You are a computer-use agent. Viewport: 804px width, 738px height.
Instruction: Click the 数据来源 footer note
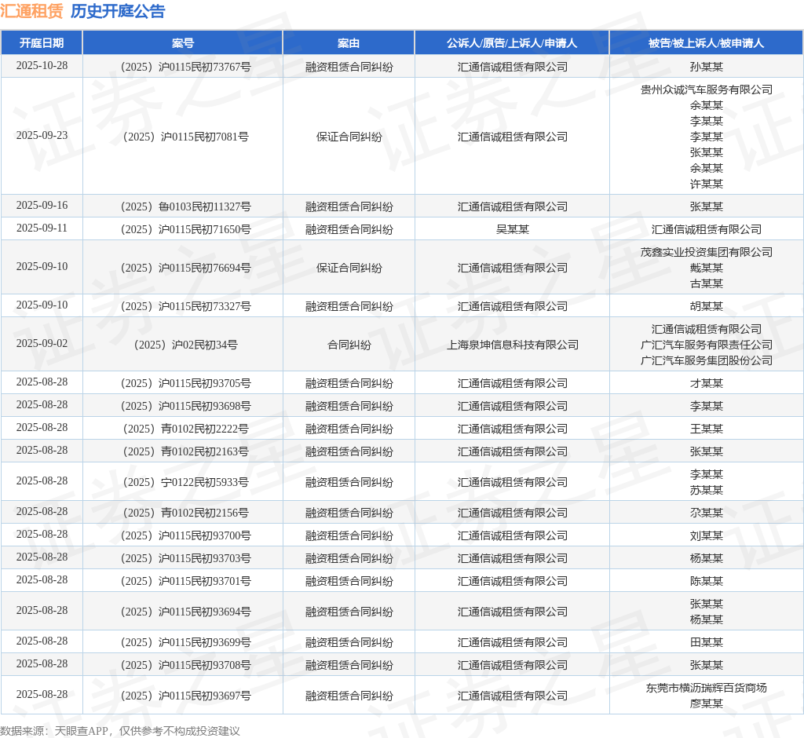[120, 731]
